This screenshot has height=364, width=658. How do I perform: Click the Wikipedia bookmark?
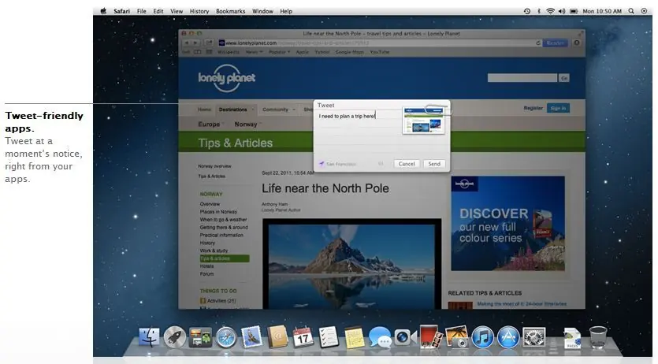tap(229, 52)
